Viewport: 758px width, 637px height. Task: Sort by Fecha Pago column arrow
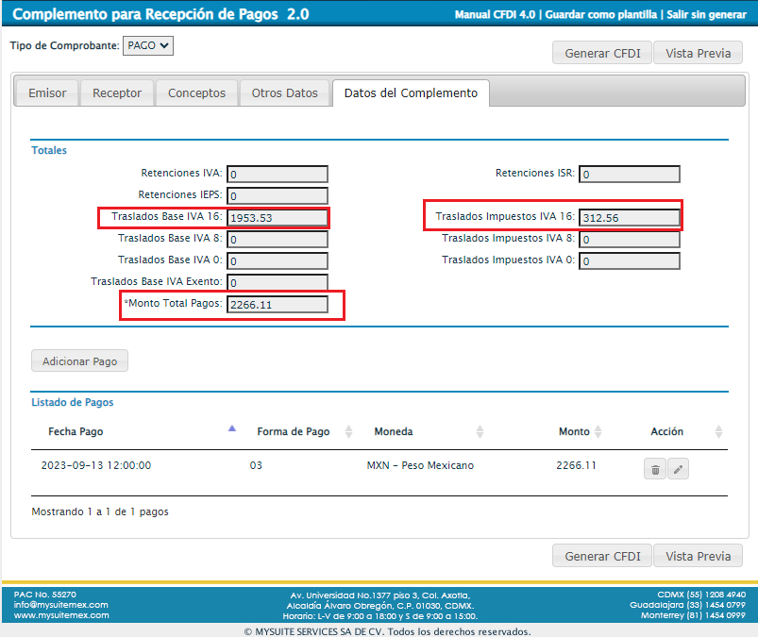tap(232, 429)
